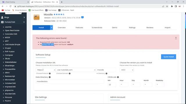Open browser side panel icon
186x104 pixels.
pos(176,6)
